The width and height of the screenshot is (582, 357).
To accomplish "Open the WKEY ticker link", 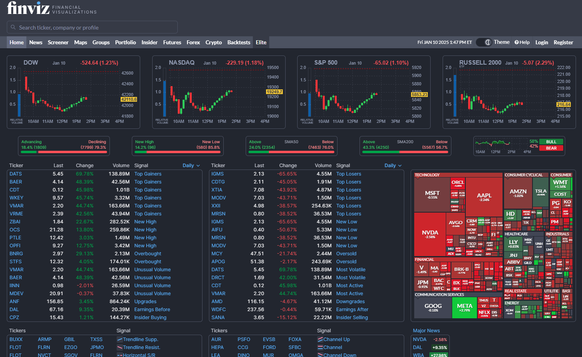I will click(16, 198).
